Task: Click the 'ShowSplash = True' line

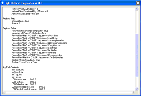Action: tap(20, 21)
